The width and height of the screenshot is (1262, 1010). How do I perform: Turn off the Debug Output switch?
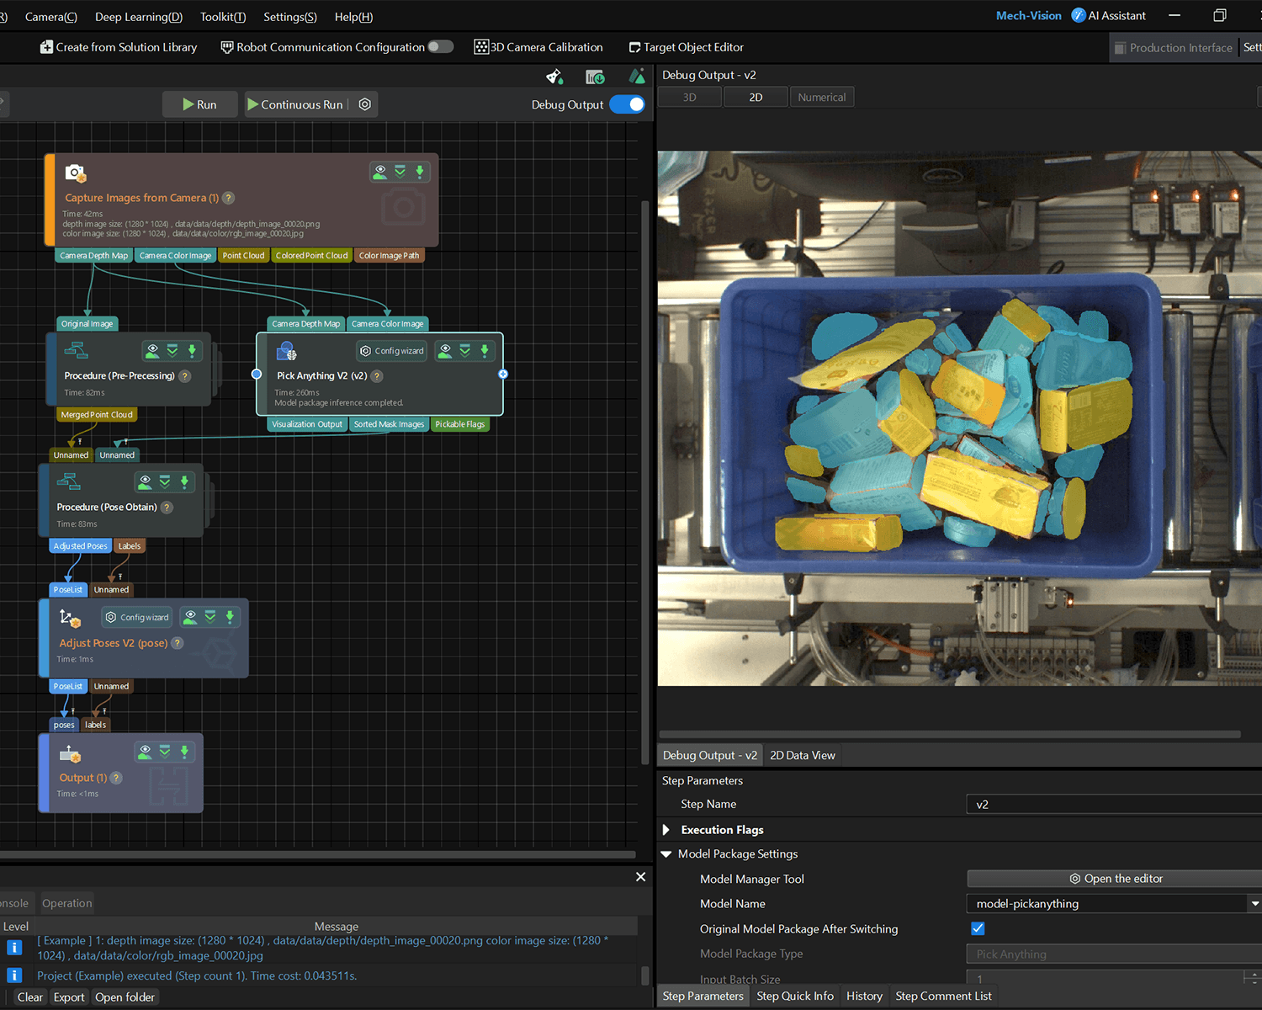pos(627,104)
